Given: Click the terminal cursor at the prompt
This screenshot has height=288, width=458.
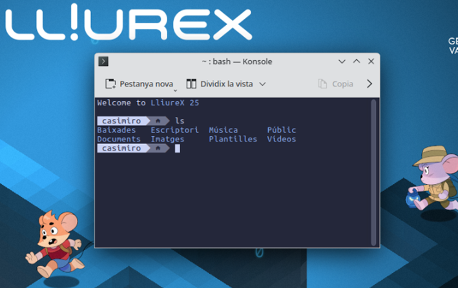Looking at the screenshot, I should coord(178,149).
